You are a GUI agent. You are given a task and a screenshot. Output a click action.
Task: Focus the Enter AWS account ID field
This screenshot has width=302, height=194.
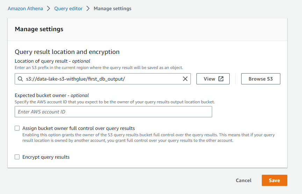coord(113,112)
